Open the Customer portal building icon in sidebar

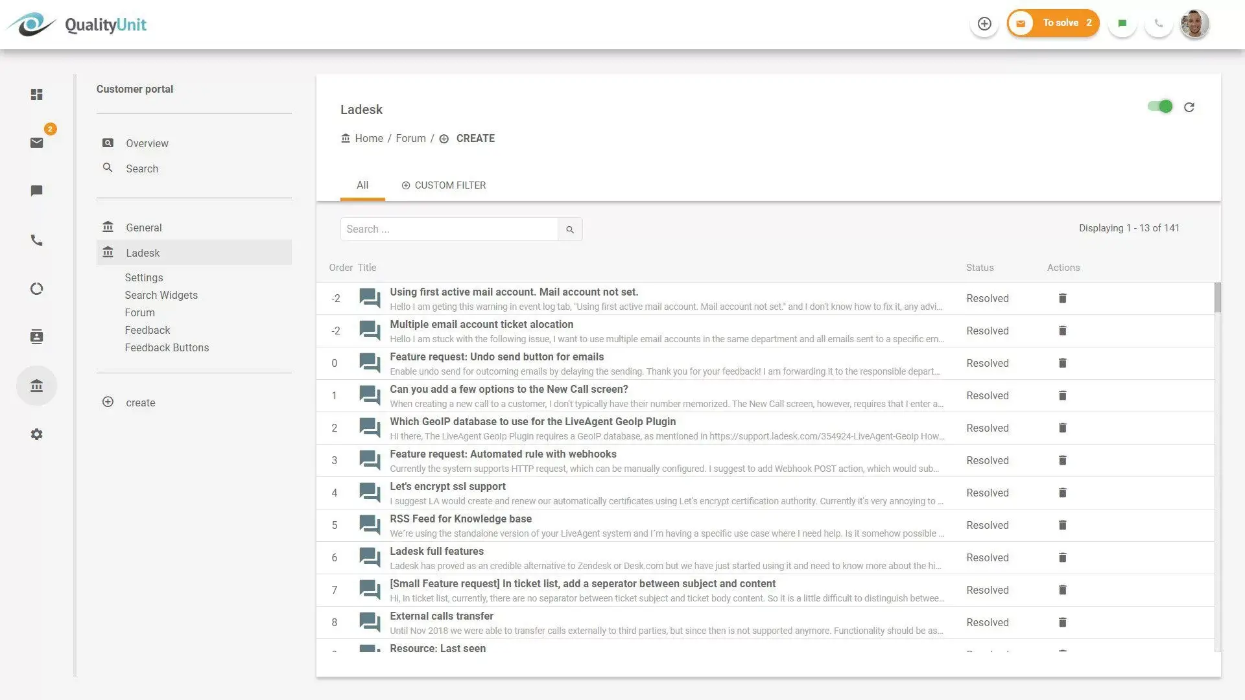coord(37,385)
